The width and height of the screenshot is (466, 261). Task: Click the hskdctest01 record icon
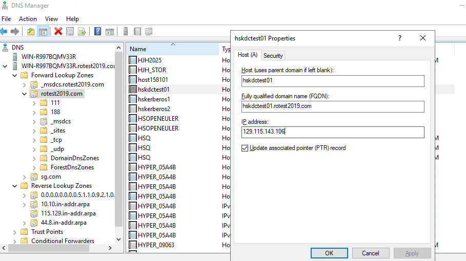[x=133, y=89]
